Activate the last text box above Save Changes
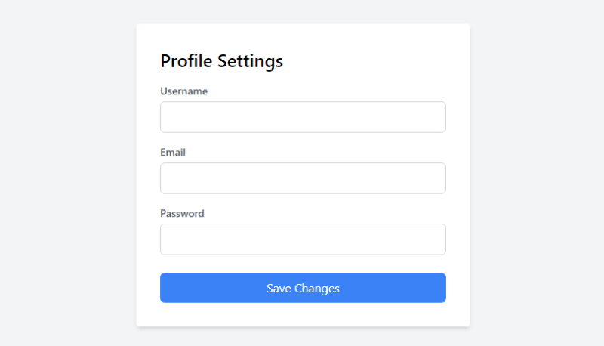The width and height of the screenshot is (604, 346). click(x=303, y=239)
